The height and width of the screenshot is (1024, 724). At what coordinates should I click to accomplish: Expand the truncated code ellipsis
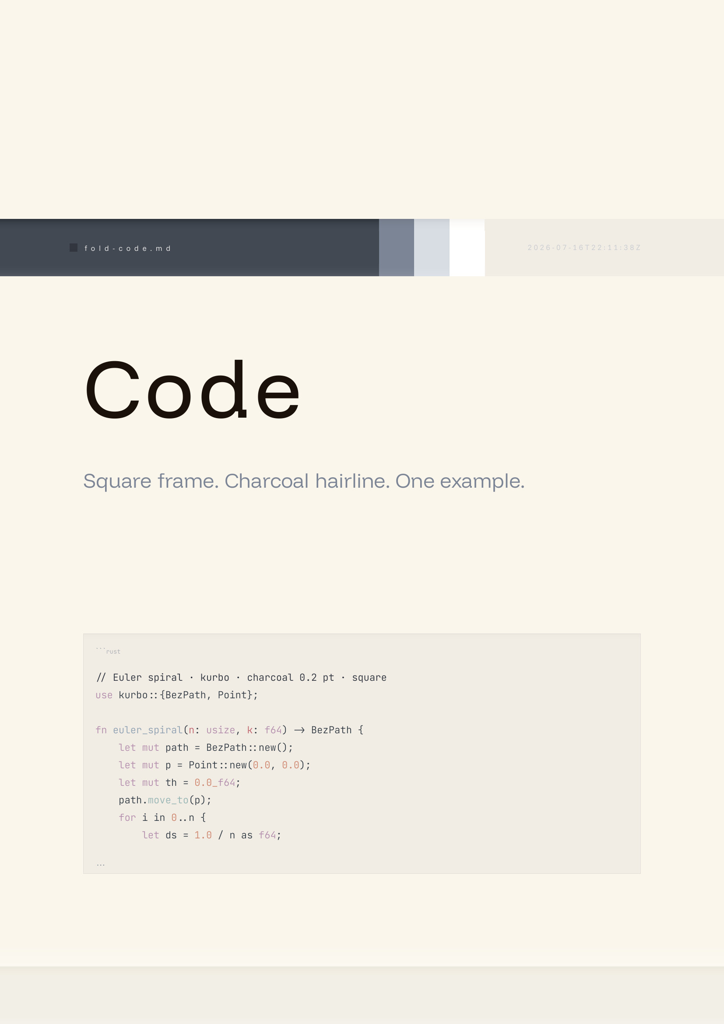(x=101, y=865)
